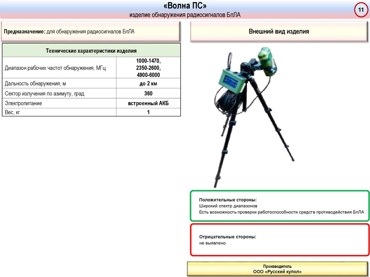This screenshot has height=277, width=370.
Task: Select the "Вес, кг" cell
Action: click(59, 112)
